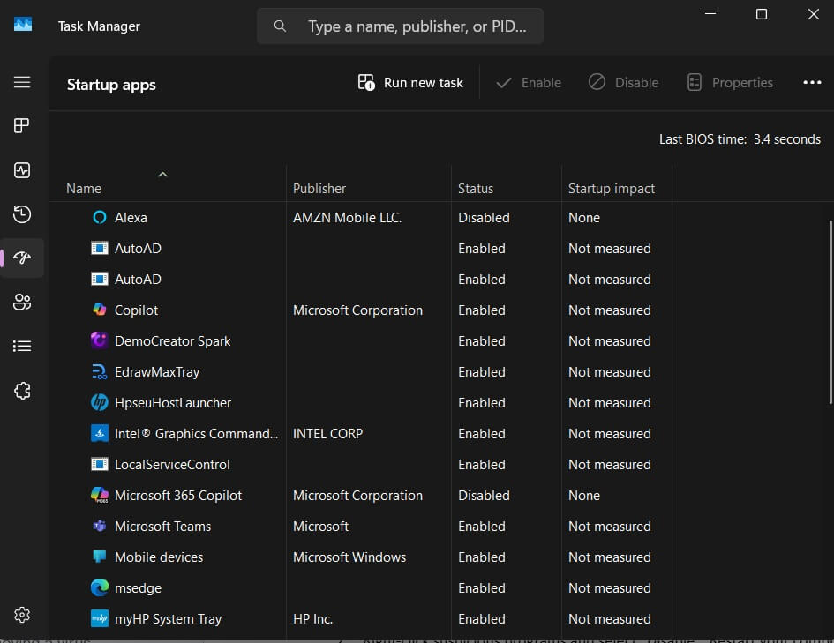
Task: Click the search input field
Action: [400, 26]
